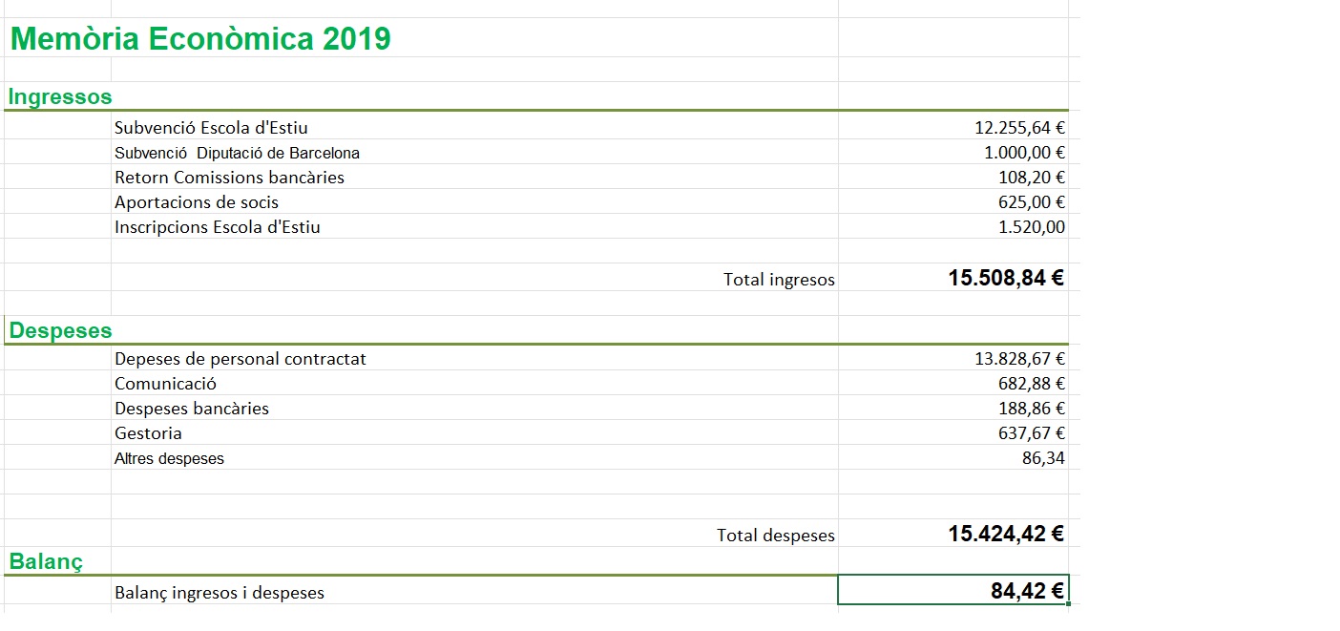Select the 1.000,00 € value cell
The image size is (1340, 631).
[1024, 153]
